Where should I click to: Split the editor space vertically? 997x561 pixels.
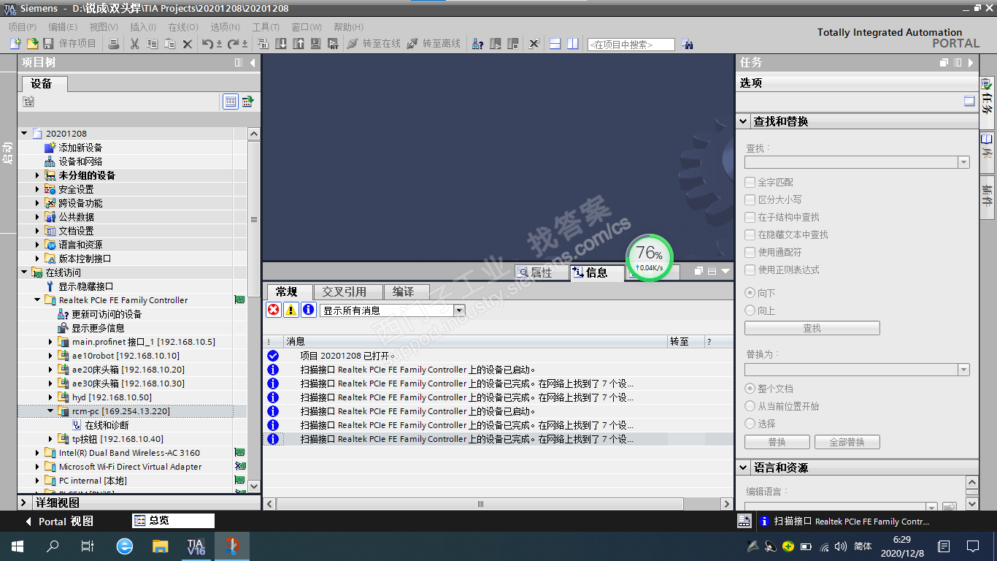573,44
